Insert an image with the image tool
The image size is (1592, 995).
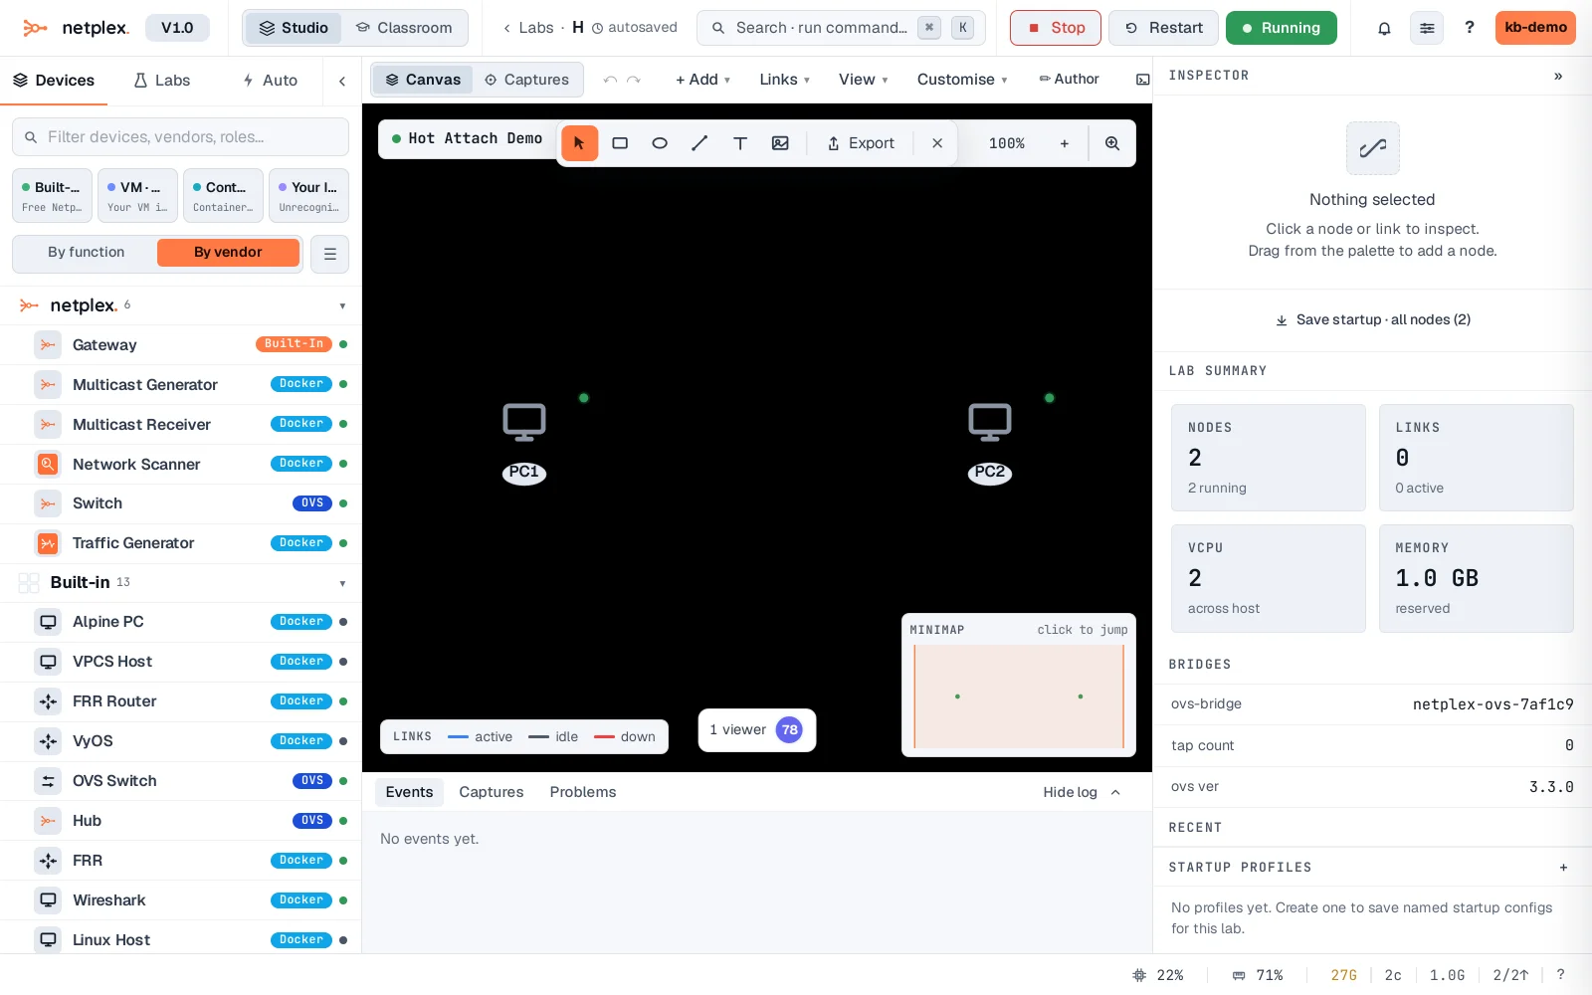coord(780,143)
